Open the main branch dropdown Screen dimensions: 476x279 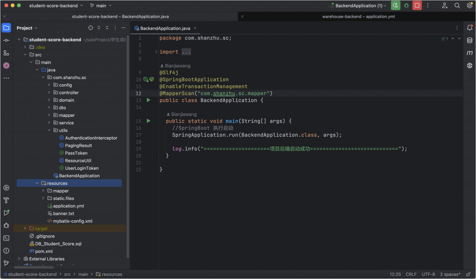click(x=101, y=6)
